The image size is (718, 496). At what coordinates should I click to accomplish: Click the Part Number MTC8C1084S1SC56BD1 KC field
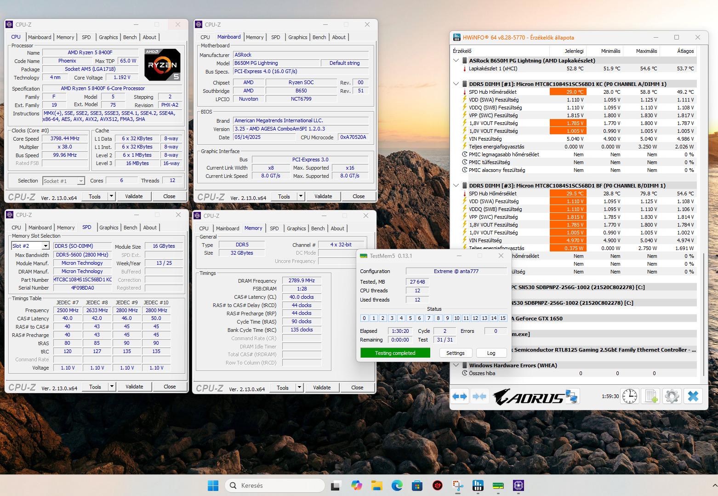(83, 279)
